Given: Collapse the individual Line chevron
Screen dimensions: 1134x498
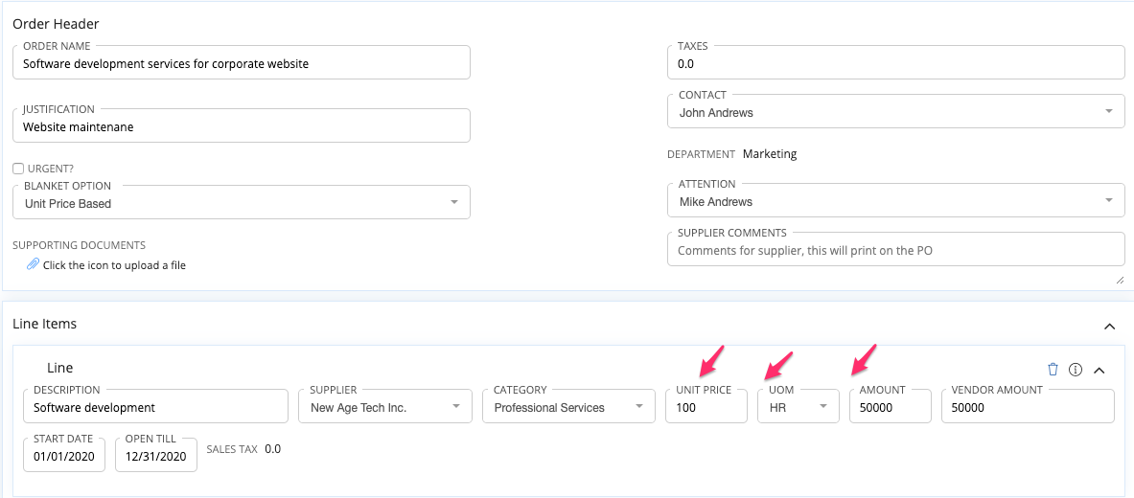Looking at the screenshot, I should (x=1099, y=370).
